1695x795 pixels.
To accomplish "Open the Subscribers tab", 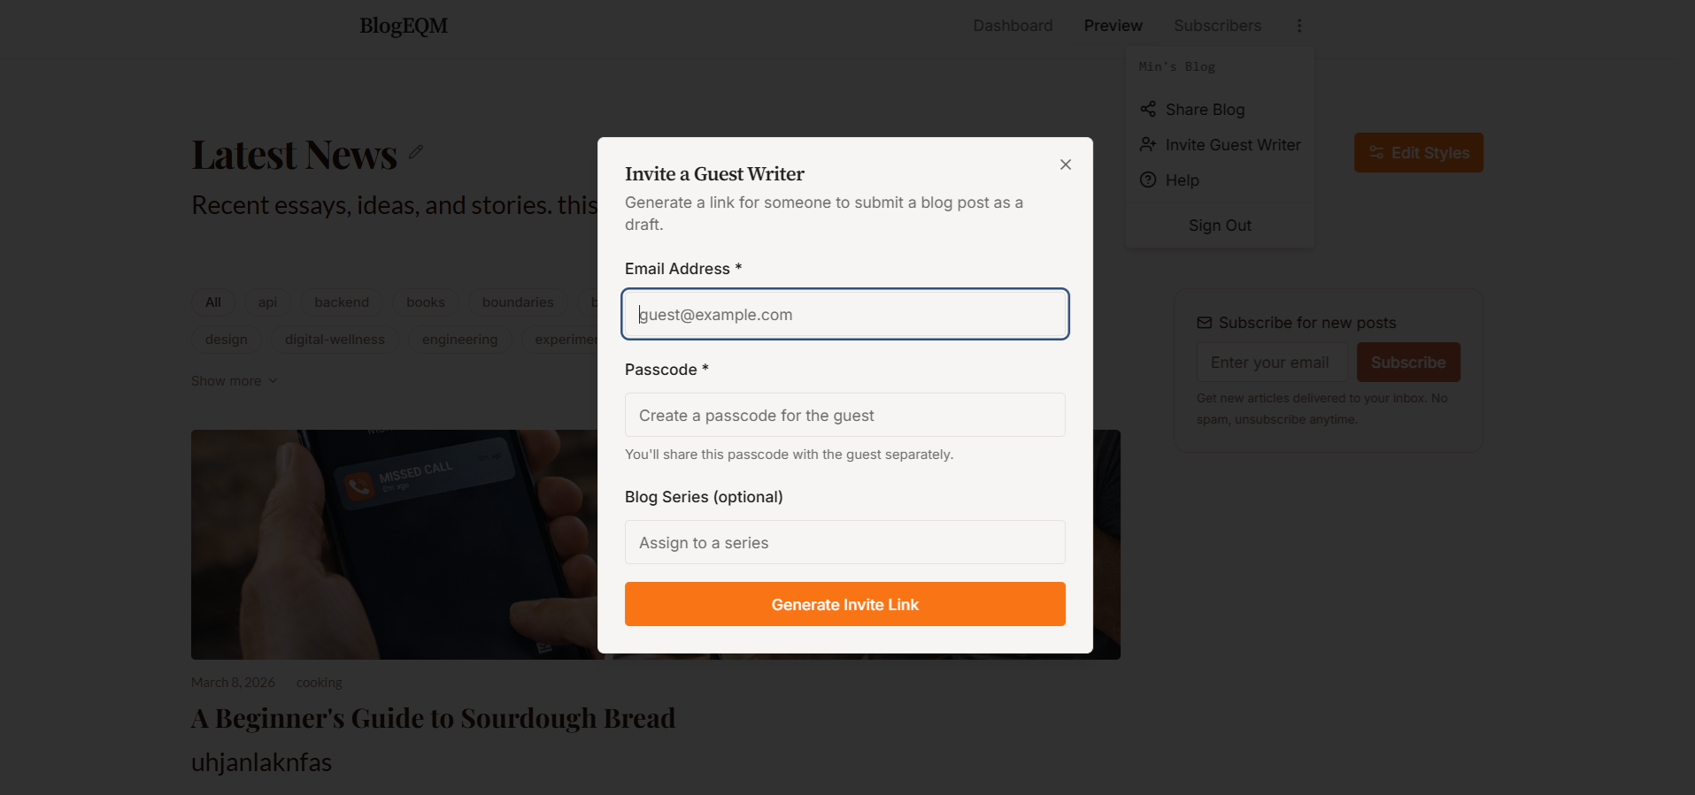I will click(1217, 26).
